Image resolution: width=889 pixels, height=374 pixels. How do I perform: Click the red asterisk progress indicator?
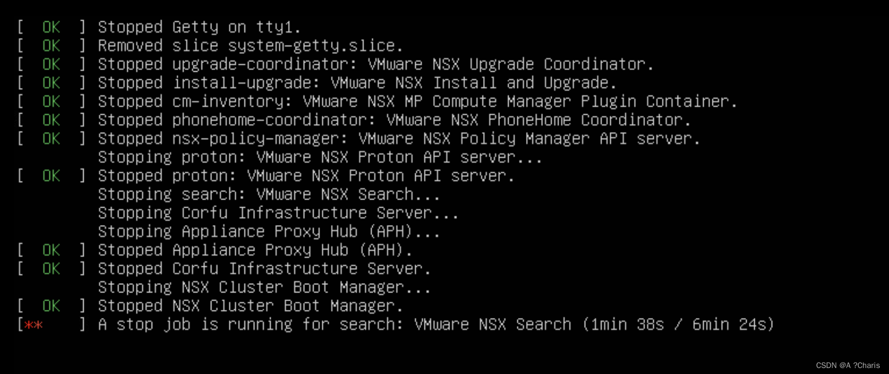tap(34, 325)
